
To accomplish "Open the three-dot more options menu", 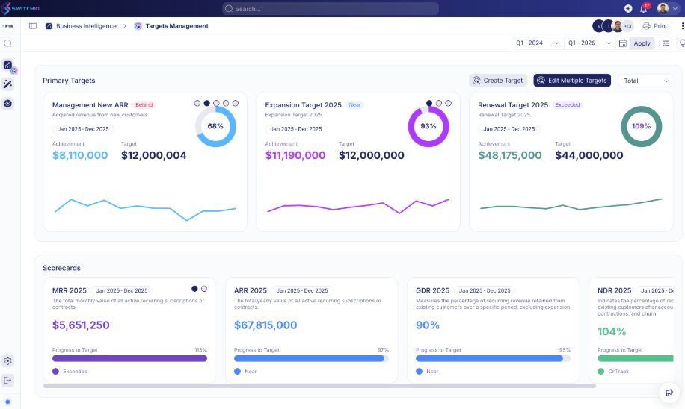I will pyautogui.click(x=681, y=26).
